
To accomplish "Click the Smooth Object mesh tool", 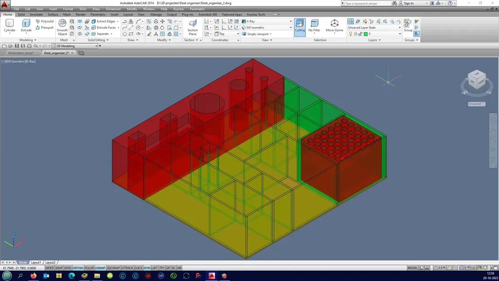I will [62, 27].
